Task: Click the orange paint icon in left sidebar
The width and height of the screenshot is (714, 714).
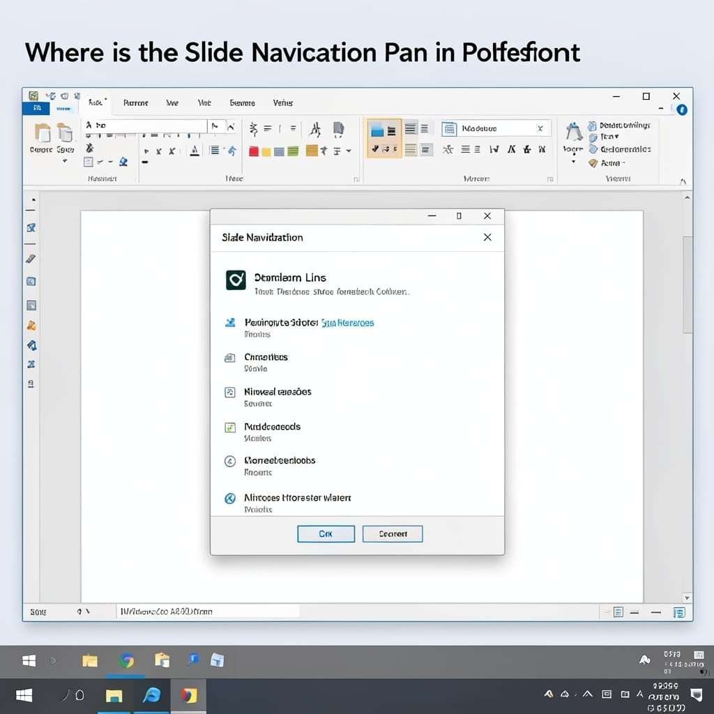Action: coord(31,326)
